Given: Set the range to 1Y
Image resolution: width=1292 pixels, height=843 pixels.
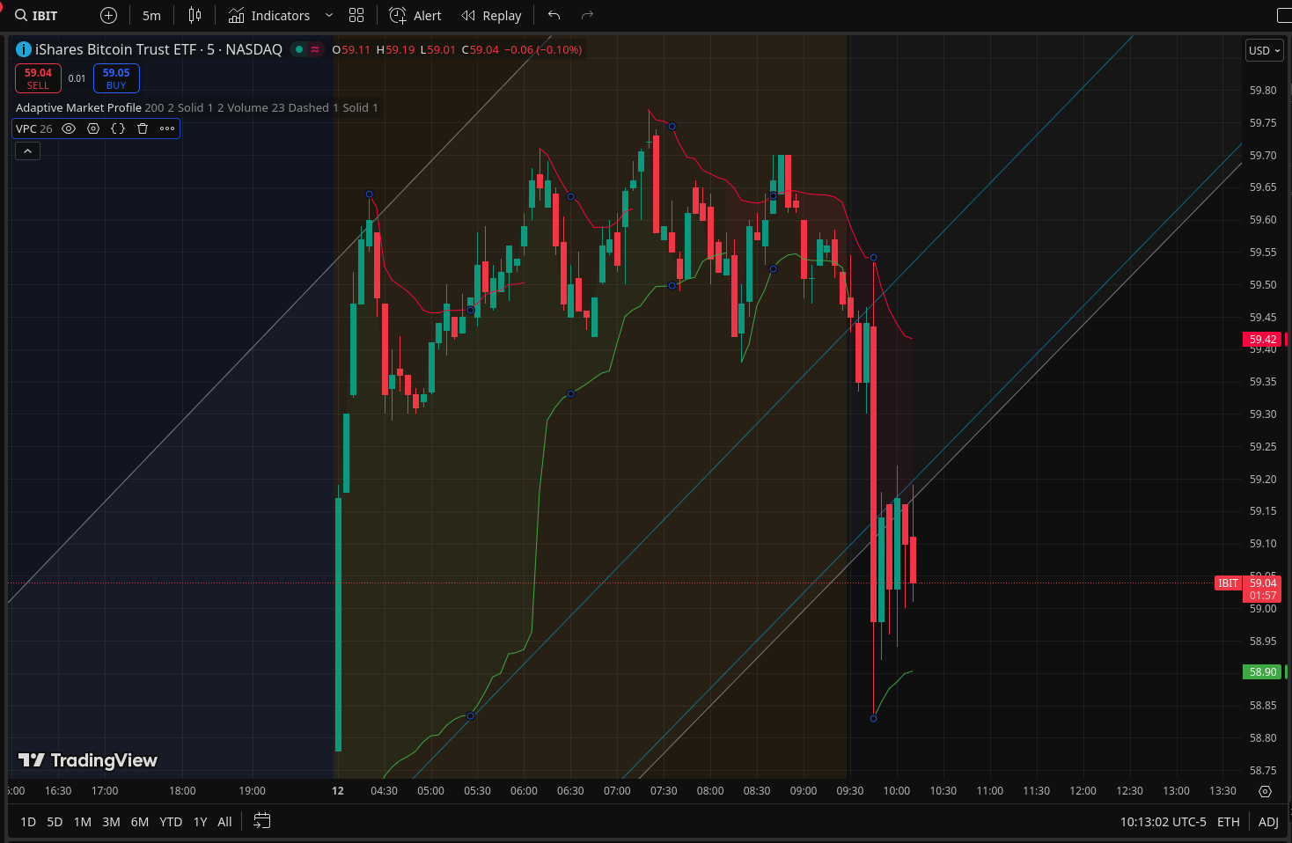Looking at the screenshot, I should pos(200,822).
